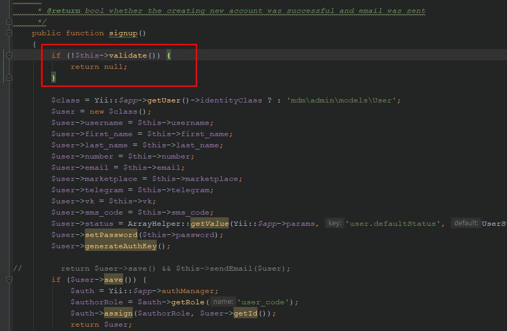
Task: Click $user->last_name assignment target
Action: [x=89, y=145]
